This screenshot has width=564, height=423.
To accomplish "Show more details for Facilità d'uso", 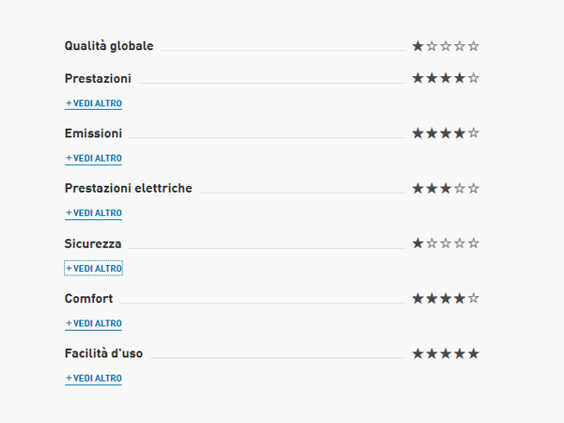I will pyautogui.click(x=94, y=379).
